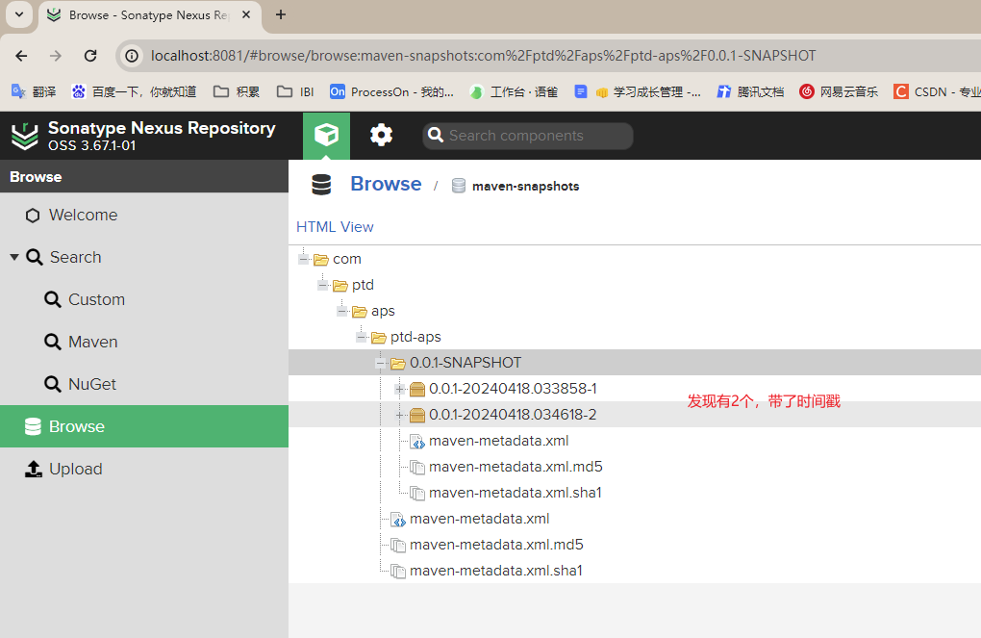Image resolution: width=981 pixels, height=638 pixels.
Task: Click the large database icon beside Browse heading
Action: pos(321,185)
